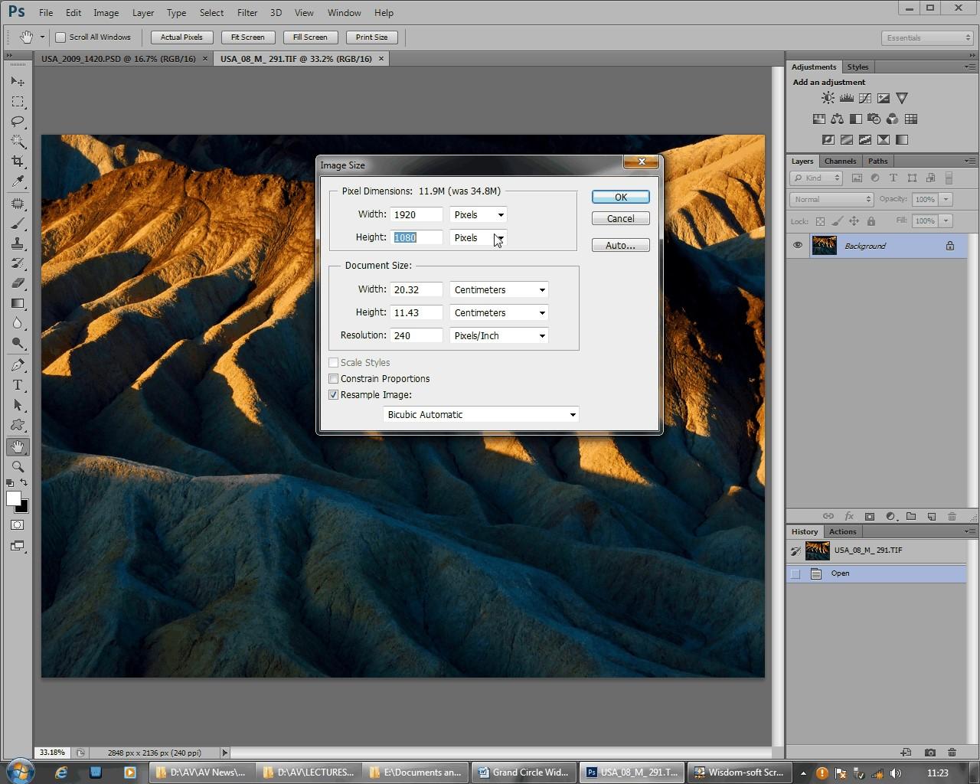Add a Brightness/Contrast adjustment

[x=828, y=98]
